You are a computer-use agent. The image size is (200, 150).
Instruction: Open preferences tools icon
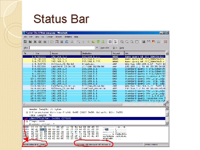(159, 42)
